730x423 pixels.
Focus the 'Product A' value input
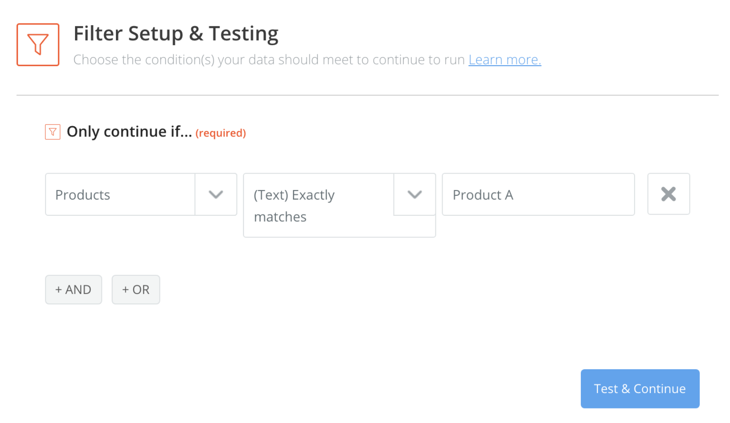[539, 194]
